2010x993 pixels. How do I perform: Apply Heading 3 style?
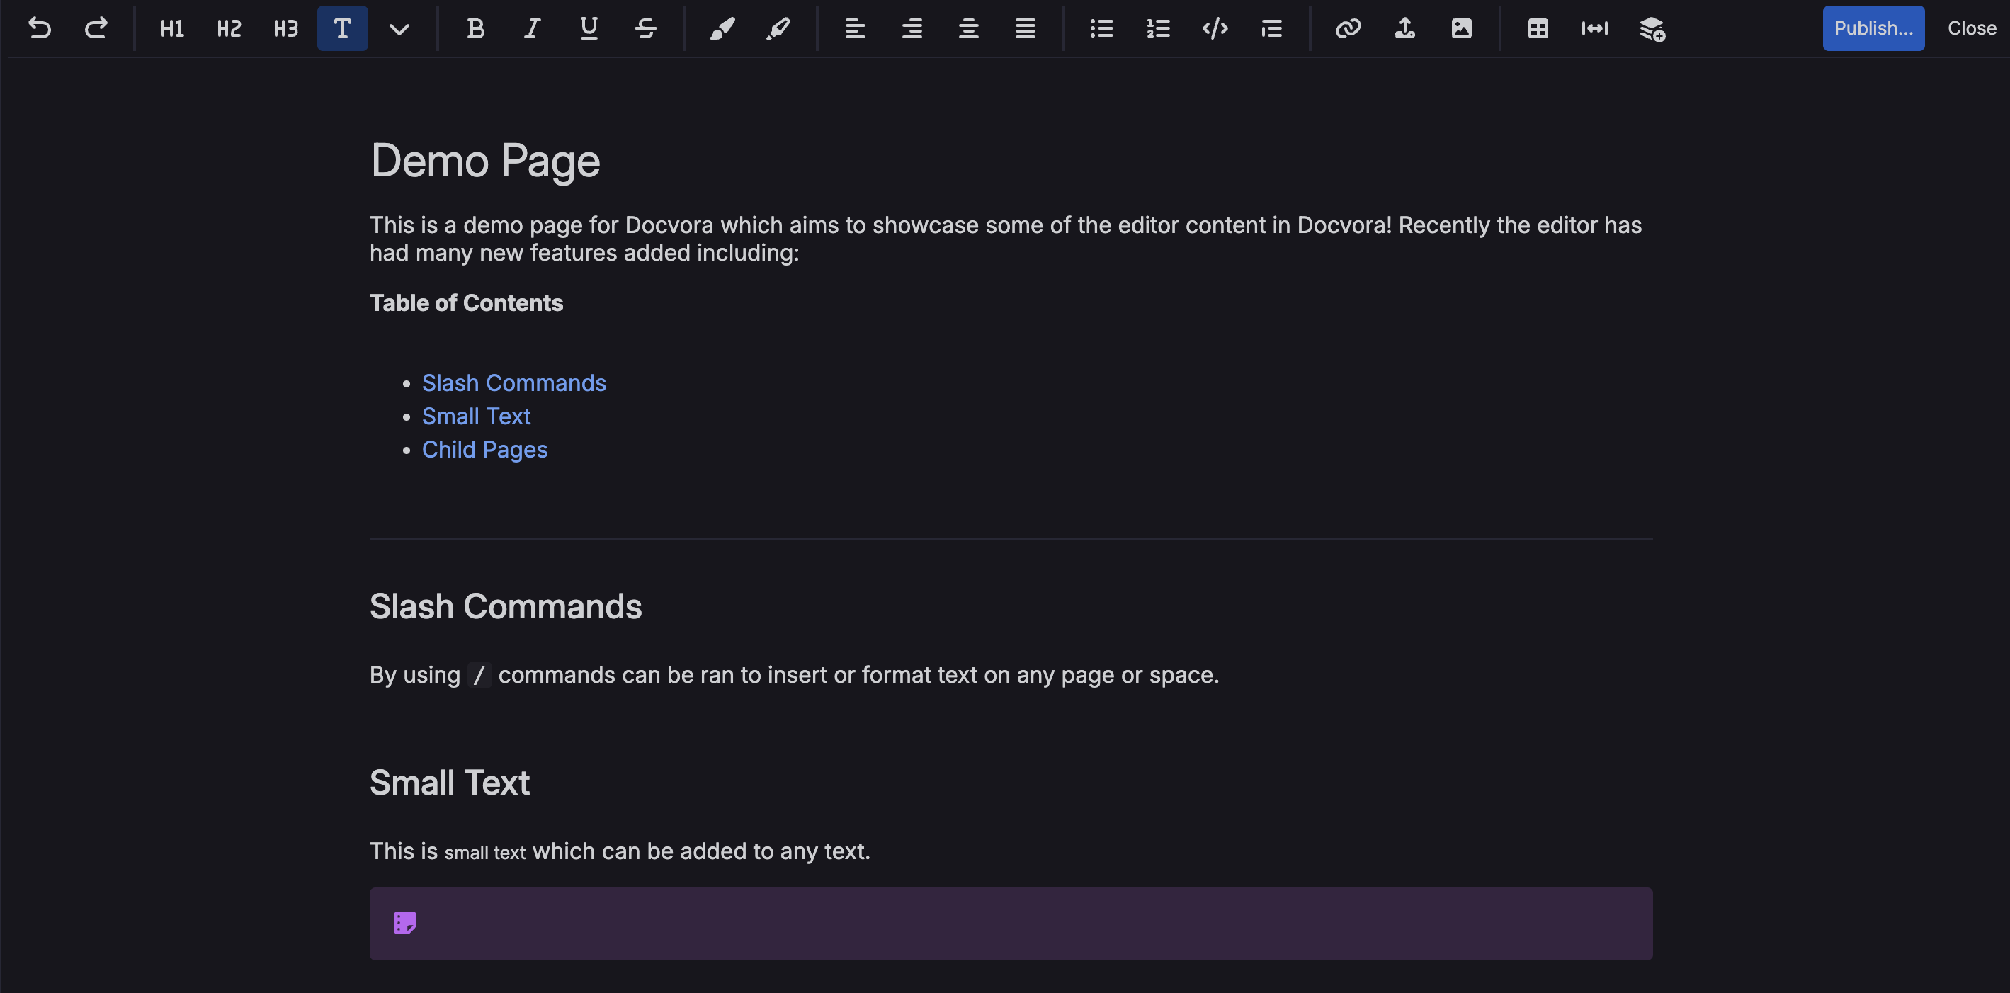pos(286,29)
